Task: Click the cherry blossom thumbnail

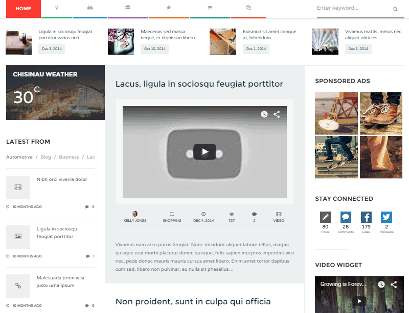Action: tap(121, 42)
